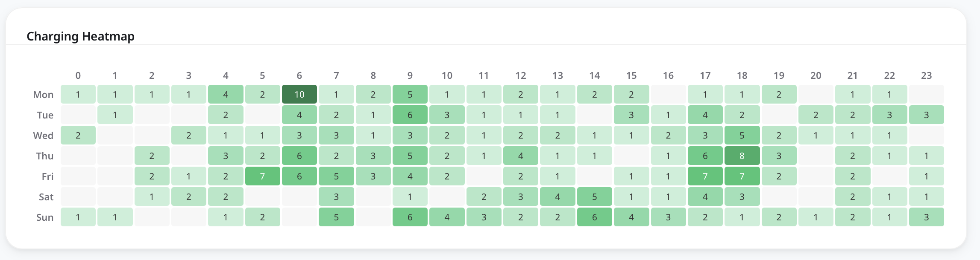
Task: Select the empty Saturday hour 0 cell
Action: [78, 196]
